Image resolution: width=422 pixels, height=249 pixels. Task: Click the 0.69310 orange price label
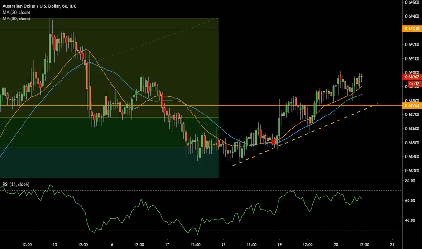412,29
